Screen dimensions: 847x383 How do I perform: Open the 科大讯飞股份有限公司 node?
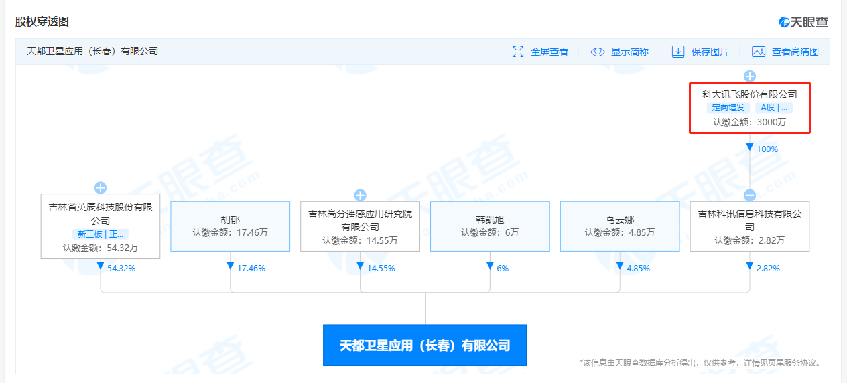(750, 108)
